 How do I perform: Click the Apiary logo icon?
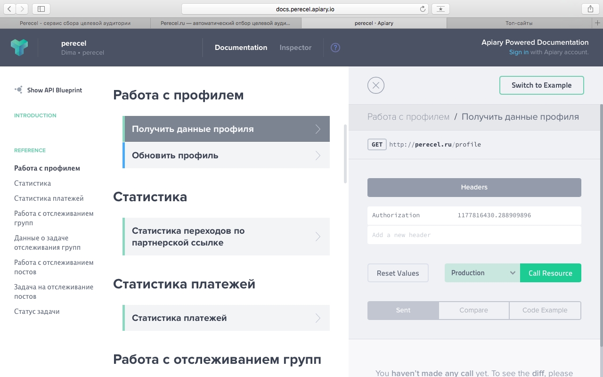point(19,48)
